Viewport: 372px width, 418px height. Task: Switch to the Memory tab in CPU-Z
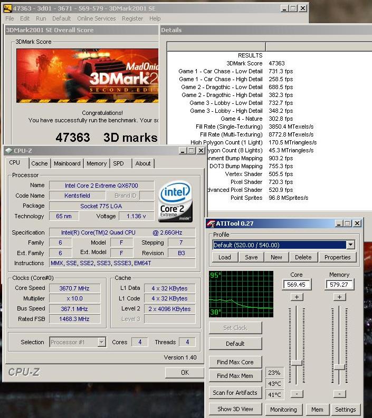97,163
